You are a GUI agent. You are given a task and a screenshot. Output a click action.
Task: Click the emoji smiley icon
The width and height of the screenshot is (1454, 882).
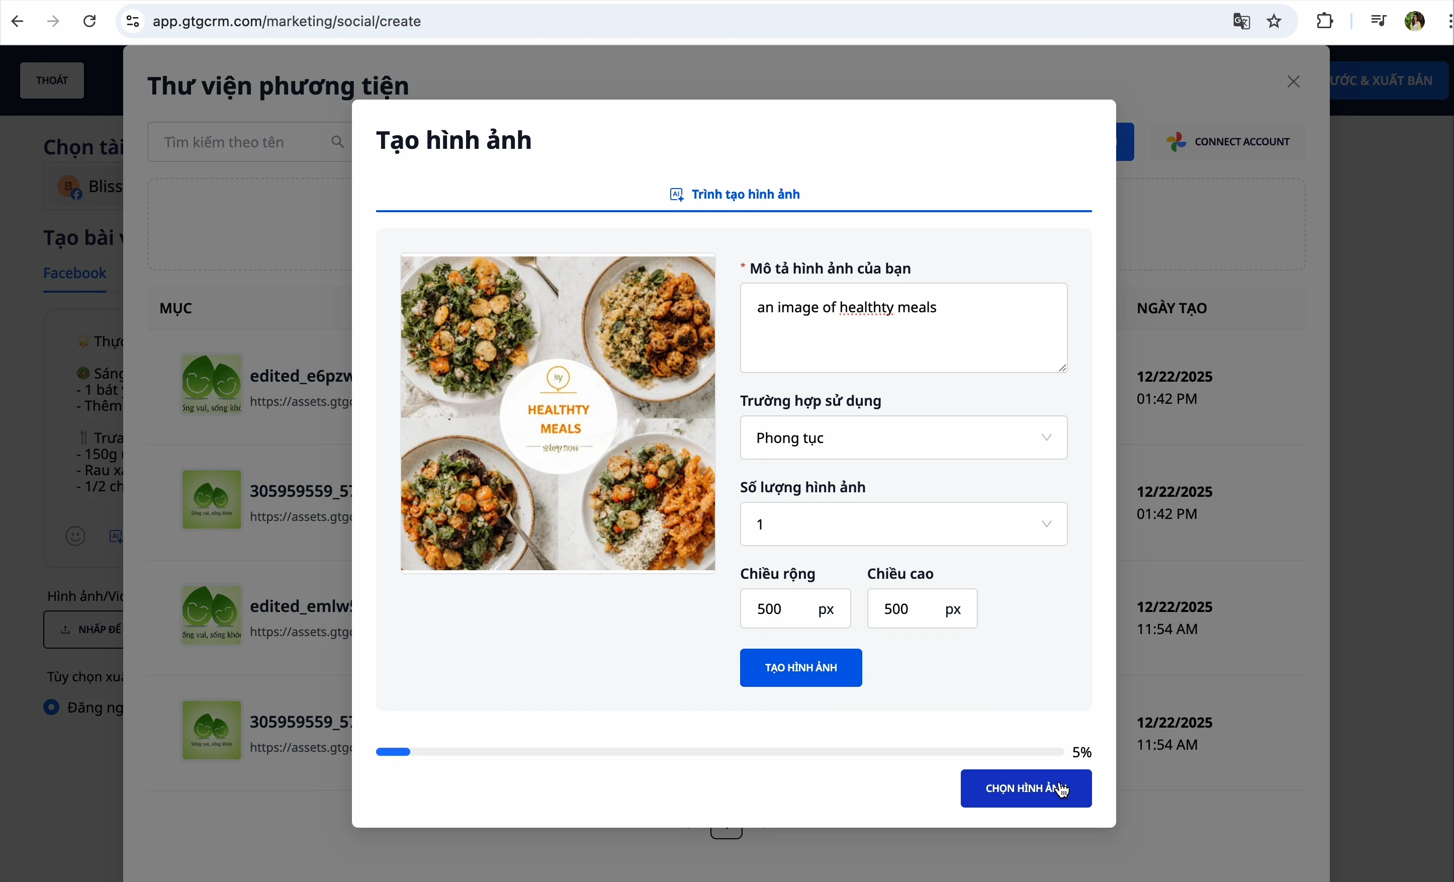click(75, 536)
